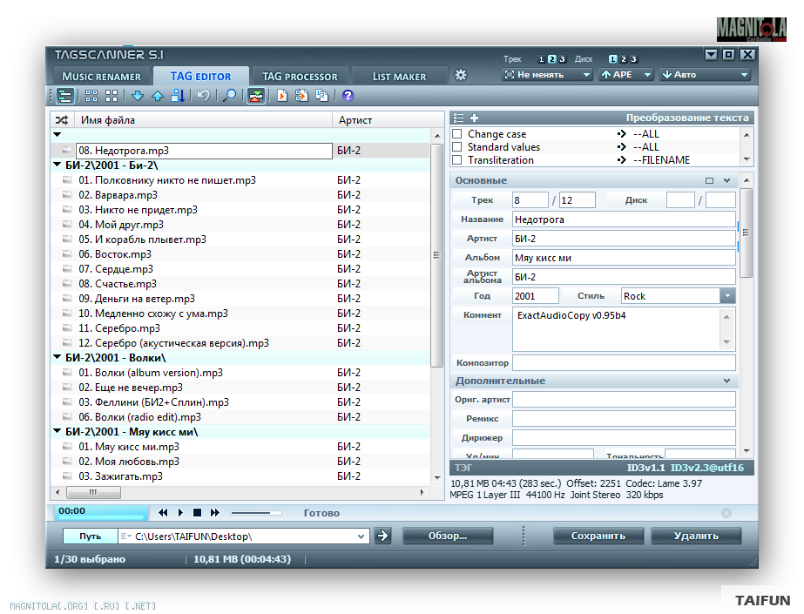Collapse the БИ-2\2001 - Волки\ group
The width and height of the screenshot is (804, 614).
[x=57, y=357]
